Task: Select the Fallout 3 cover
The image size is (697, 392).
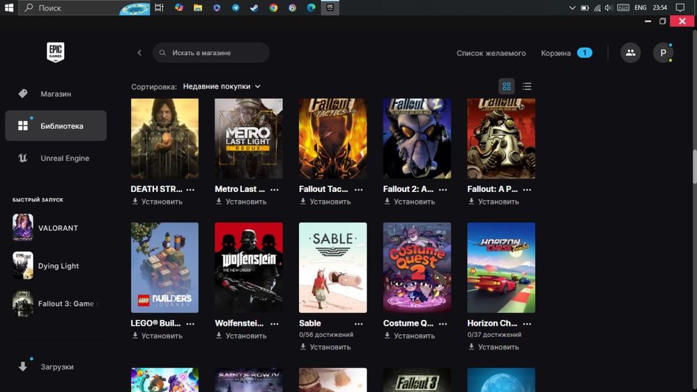Action: tap(417, 380)
